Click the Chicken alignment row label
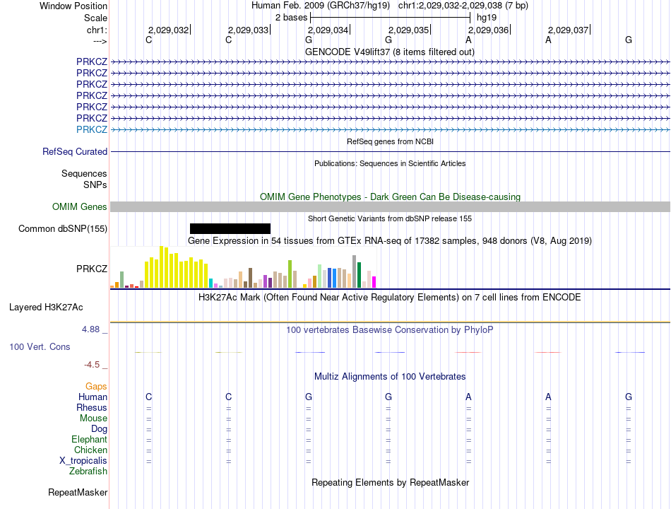The image size is (671, 509). (90, 450)
